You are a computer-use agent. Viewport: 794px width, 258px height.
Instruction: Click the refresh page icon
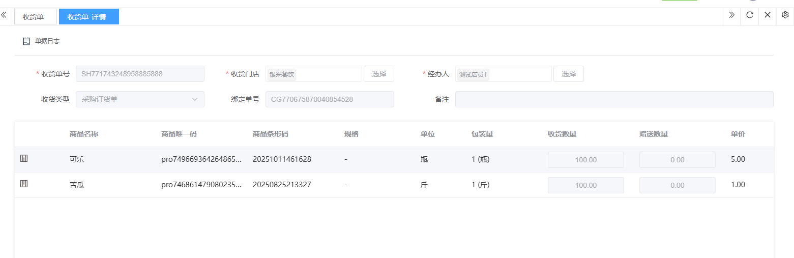click(749, 15)
